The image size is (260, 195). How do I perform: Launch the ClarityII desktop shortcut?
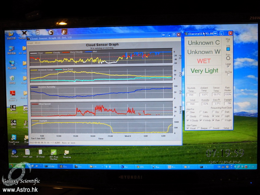click(x=13, y=108)
